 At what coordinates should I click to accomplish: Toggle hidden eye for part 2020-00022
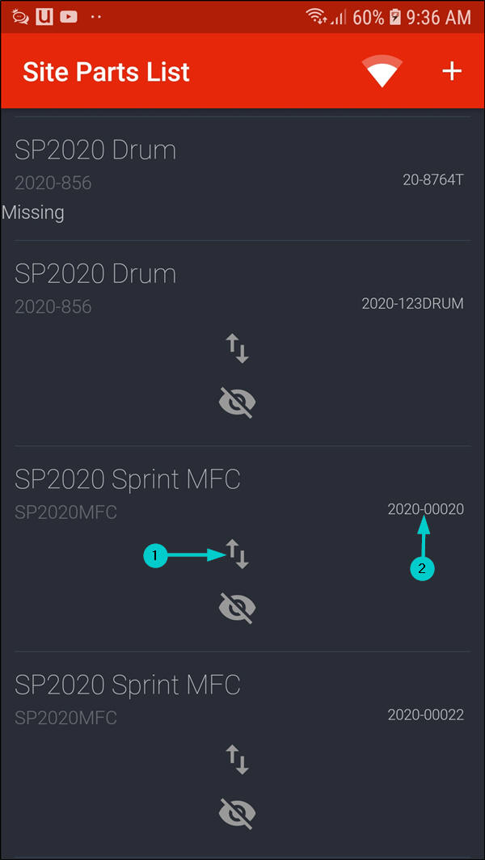coord(237,812)
